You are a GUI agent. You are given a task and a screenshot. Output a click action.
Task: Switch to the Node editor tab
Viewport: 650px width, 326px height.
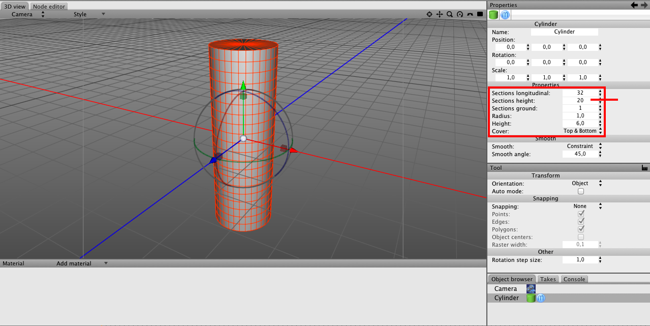(x=49, y=7)
